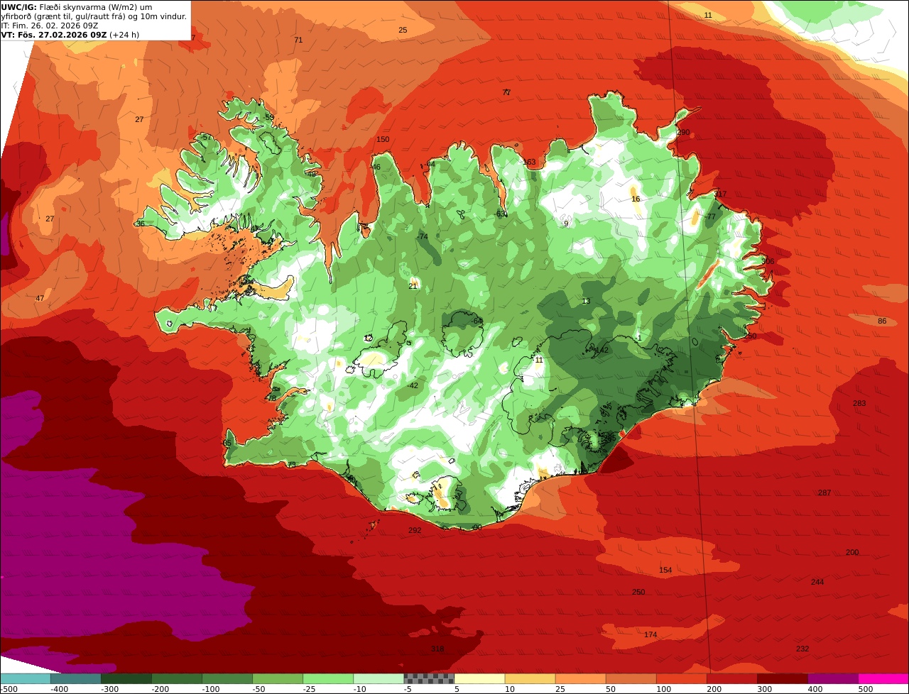
Task: Click the map value 232 at bottom right
Action: (802, 649)
